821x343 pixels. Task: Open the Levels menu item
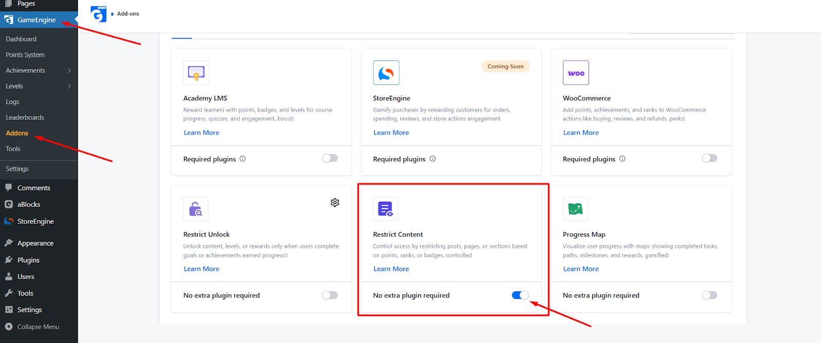[14, 86]
